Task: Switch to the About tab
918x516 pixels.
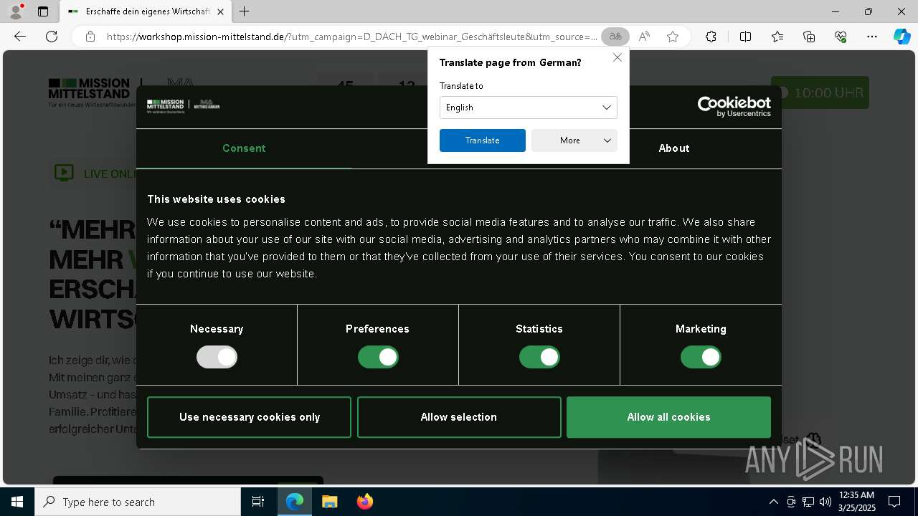Action: pyautogui.click(x=674, y=148)
